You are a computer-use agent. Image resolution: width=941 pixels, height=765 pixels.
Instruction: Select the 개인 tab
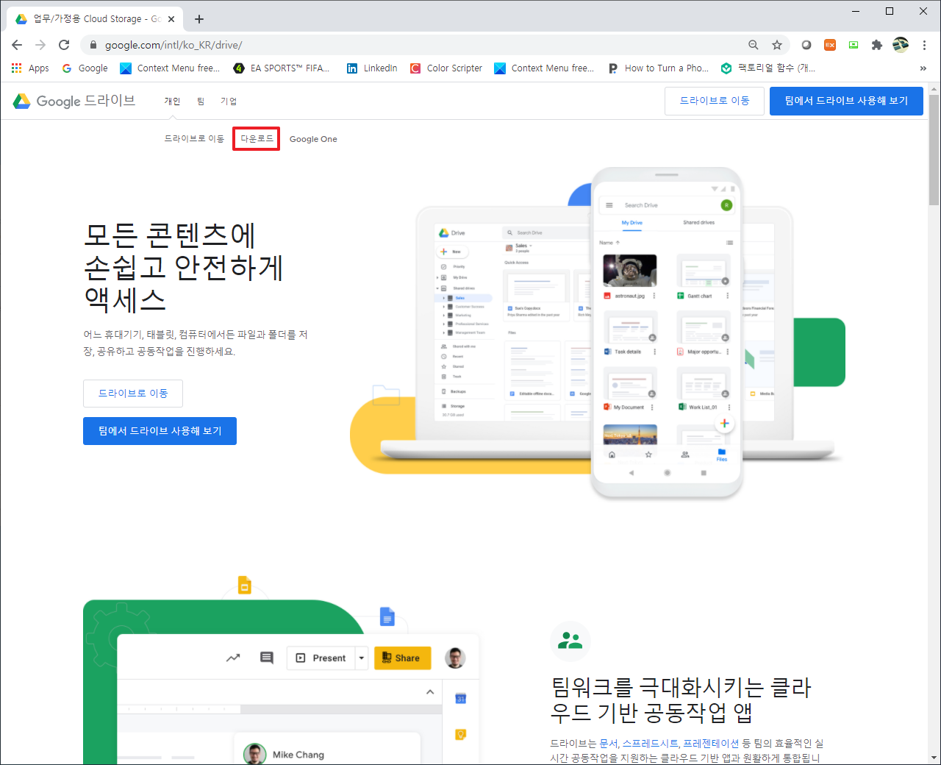(x=172, y=102)
